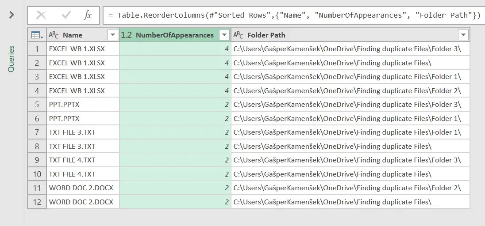Click 1.2 type icon of NumberOfAppearances
Image resolution: width=485 pixels, height=226 pixels.
tap(126, 35)
